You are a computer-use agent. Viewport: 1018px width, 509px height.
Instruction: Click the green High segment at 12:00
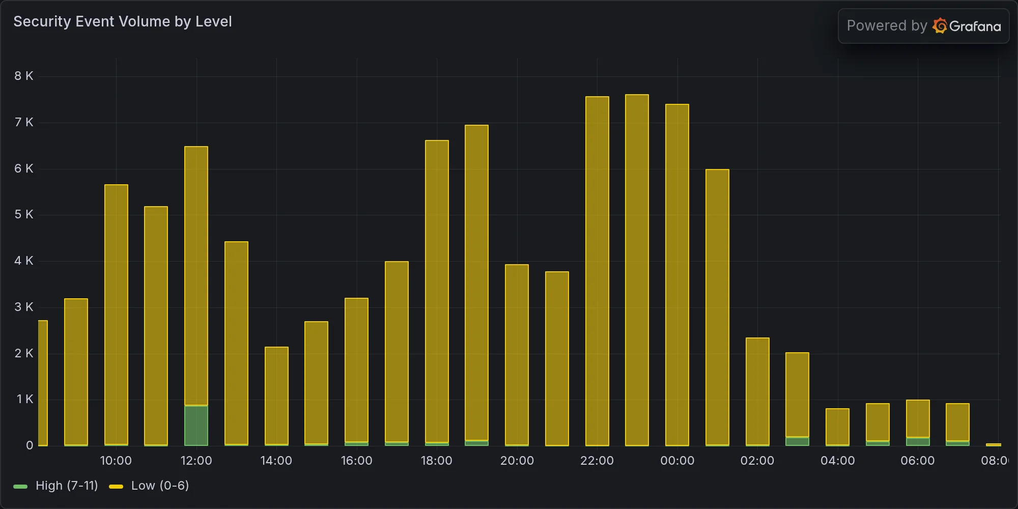(x=196, y=426)
